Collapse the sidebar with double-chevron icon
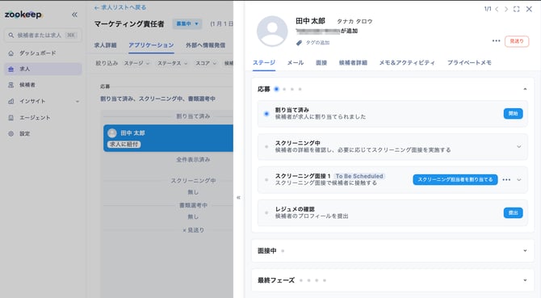This screenshot has width=541, height=298. click(x=74, y=15)
